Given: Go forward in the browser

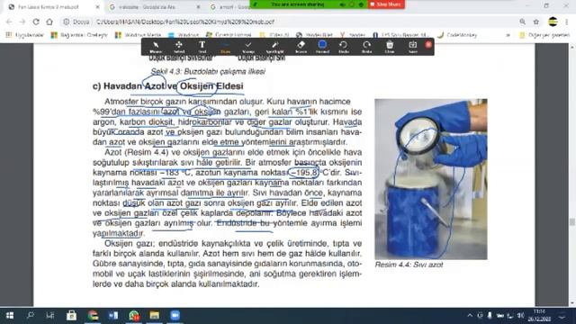Looking at the screenshot, I should tap(22, 22).
